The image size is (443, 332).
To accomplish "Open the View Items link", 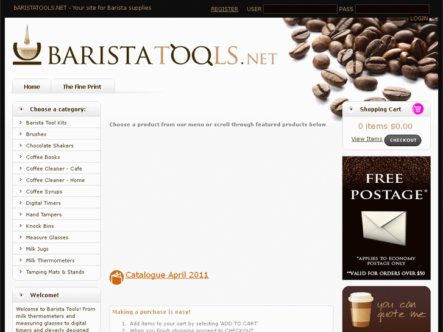I will (x=367, y=139).
